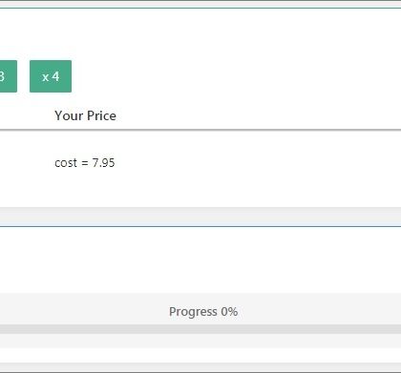Click the white strip between the bottom gray bars
The width and height of the screenshot is (401, 373).
(200, 355)
